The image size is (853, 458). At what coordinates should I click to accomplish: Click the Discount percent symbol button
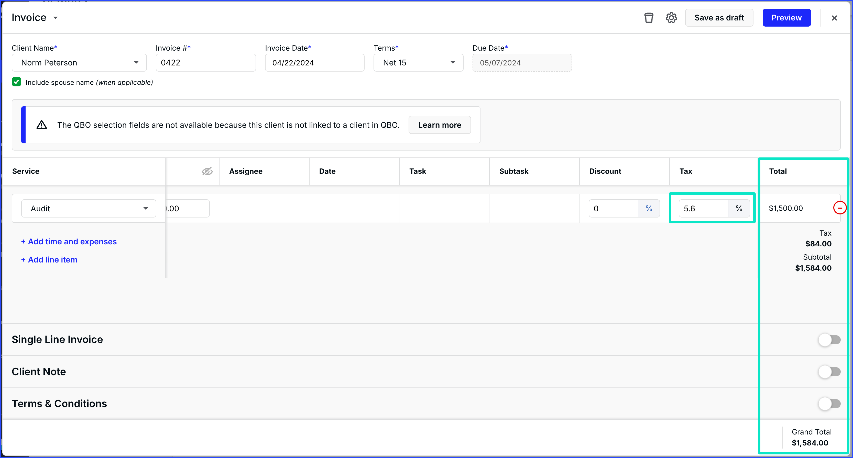point(649,208)
